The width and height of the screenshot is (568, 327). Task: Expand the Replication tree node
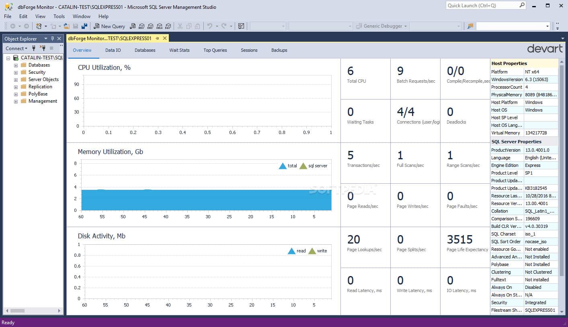pyautogui.click(x=16, y=87)
